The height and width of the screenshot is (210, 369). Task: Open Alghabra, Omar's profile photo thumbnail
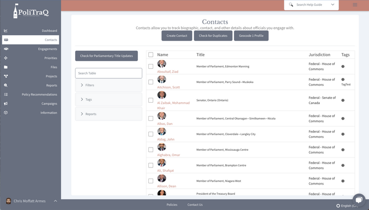pos(162,147)
